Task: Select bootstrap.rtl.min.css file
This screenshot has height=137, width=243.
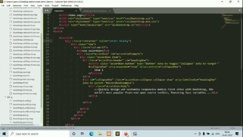Action: 23,90
